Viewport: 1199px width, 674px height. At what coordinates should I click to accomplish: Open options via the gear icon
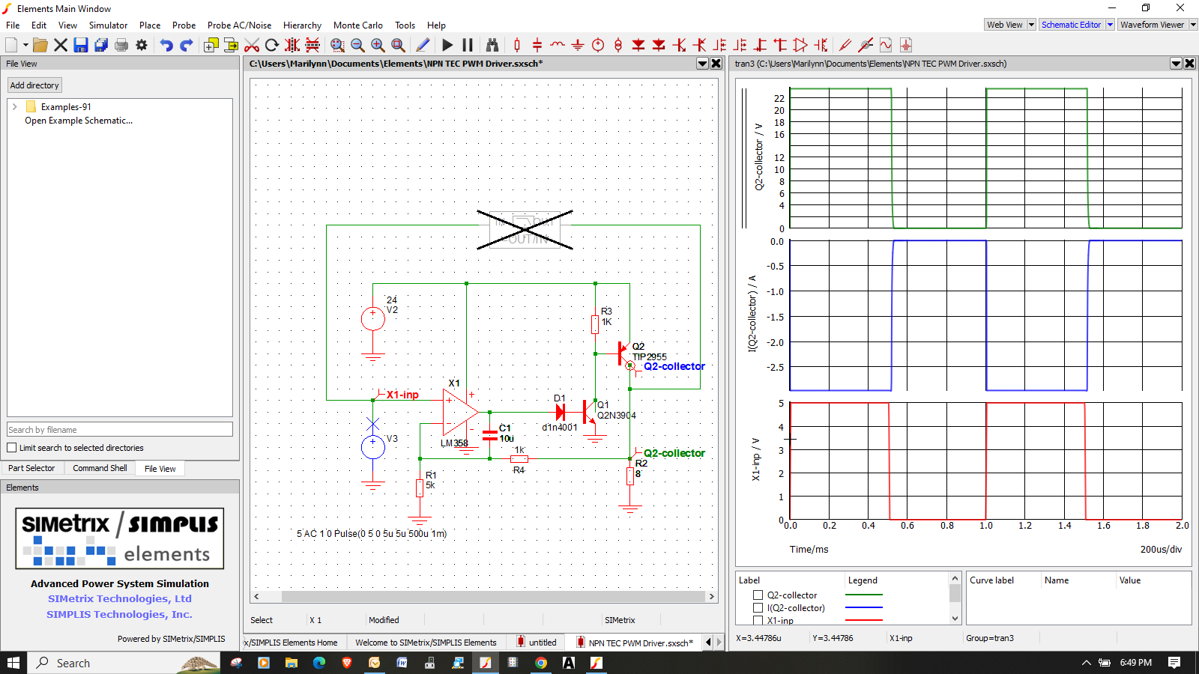[142, 45]
